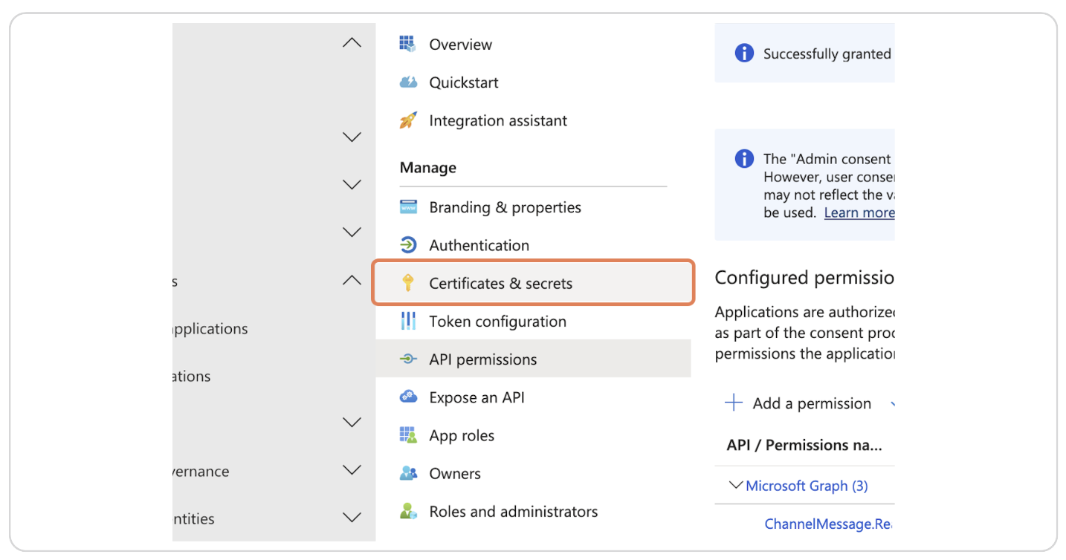Navigate to Certificates & secrets
This screenshot has width=1066, height=560.
coord(501,283)
